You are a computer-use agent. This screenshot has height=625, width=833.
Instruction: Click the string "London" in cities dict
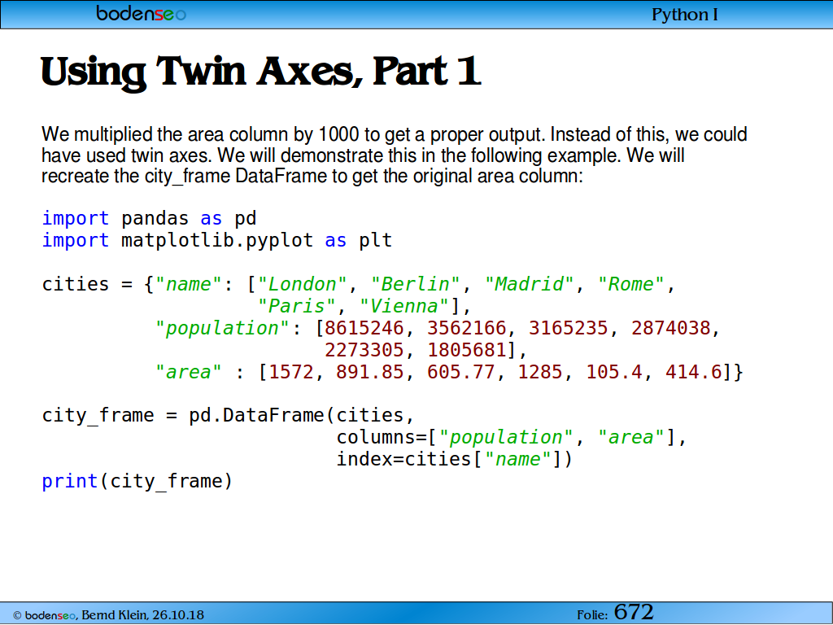(302, 284)
